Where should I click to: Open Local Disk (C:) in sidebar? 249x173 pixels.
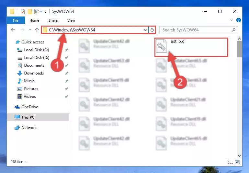pyautogui.click(x=37, y=50)
